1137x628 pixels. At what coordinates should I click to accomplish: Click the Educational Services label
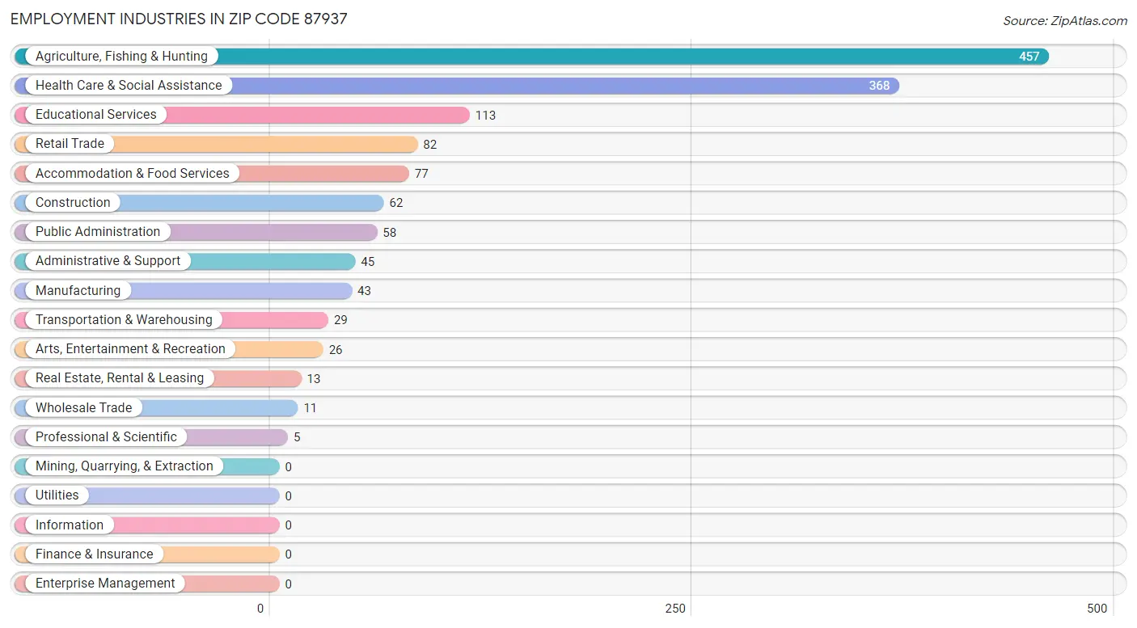click(96, 115)
